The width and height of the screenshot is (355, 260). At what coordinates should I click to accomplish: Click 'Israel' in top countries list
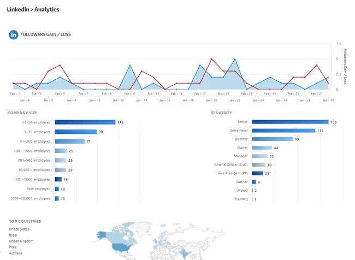[x=13, y=235]
